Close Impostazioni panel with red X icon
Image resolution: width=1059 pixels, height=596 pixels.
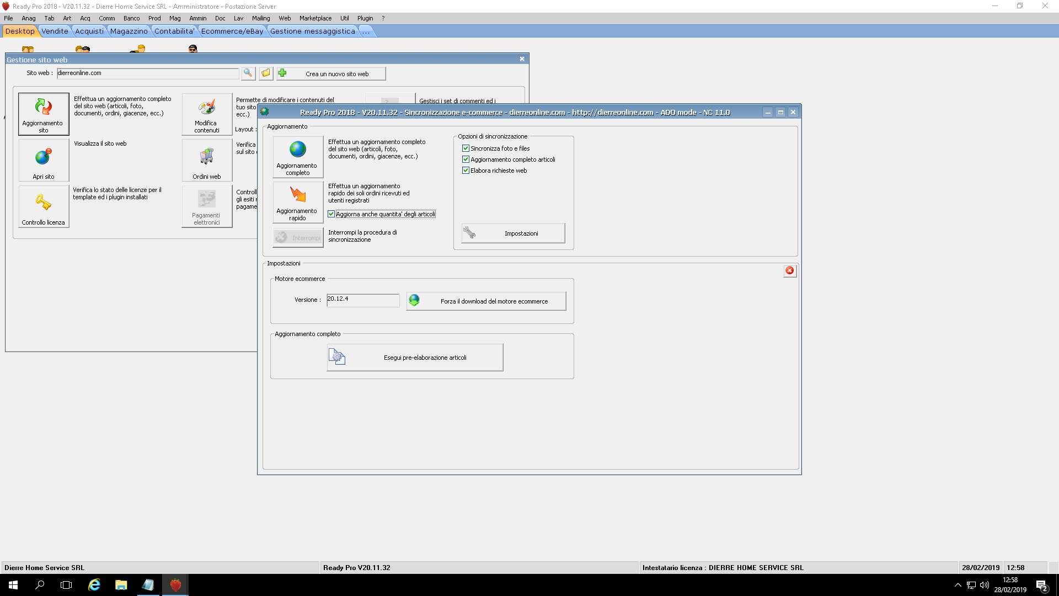[x=790, y=270]
